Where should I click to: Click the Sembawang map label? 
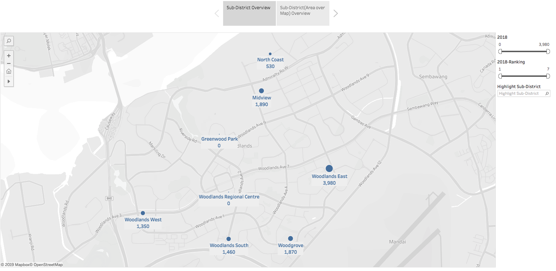tap(433, 76)
